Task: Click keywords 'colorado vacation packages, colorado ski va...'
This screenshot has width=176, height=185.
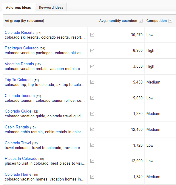Action: point(44,53)
